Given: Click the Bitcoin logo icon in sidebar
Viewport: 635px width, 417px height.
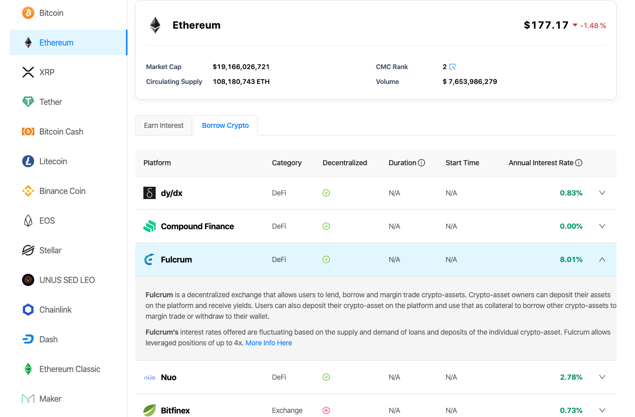Looking at the screenshot, I should pos(28,13).
